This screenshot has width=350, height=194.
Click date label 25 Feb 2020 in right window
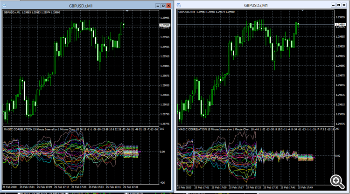(x=184, y=187)
